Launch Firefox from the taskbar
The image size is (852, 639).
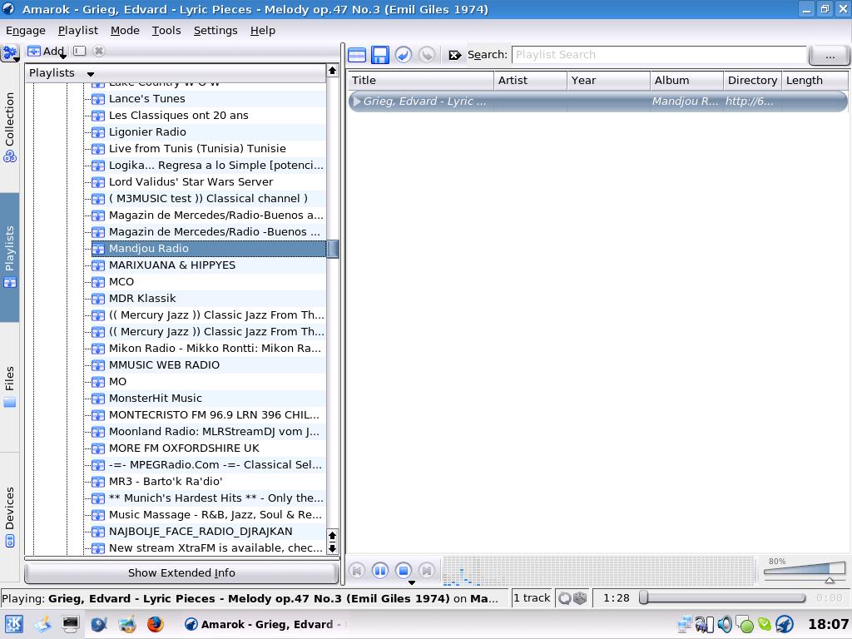coord(156,624)
